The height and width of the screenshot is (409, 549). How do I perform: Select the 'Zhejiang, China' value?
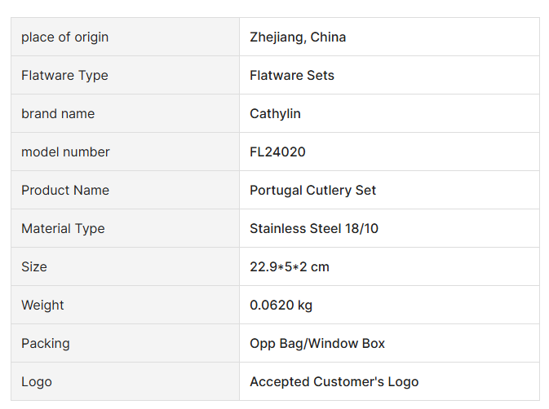point(298,37)
